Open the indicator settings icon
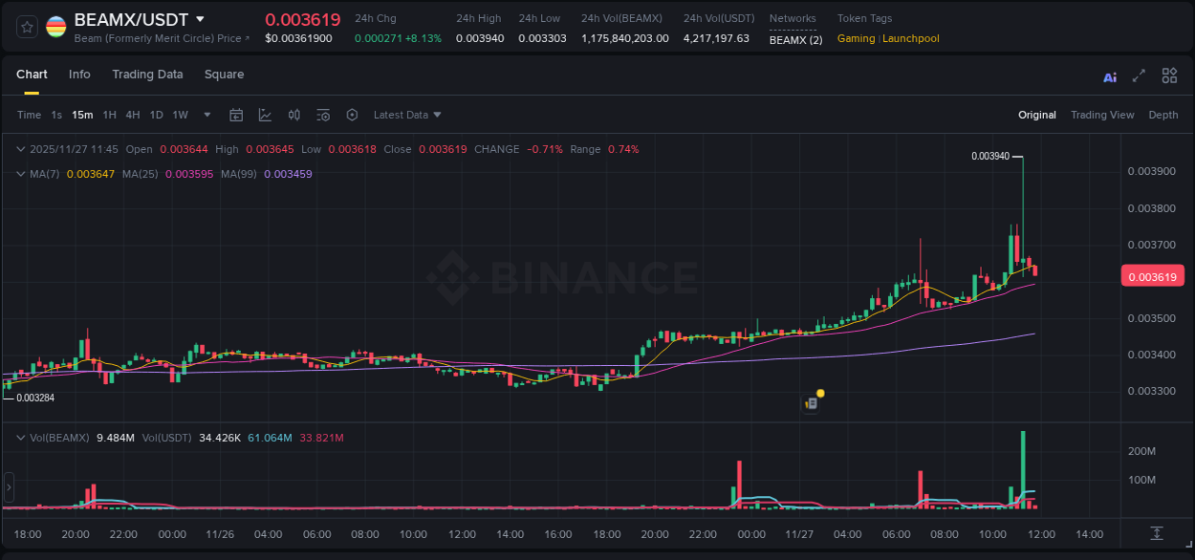 [x=322, y=115]
